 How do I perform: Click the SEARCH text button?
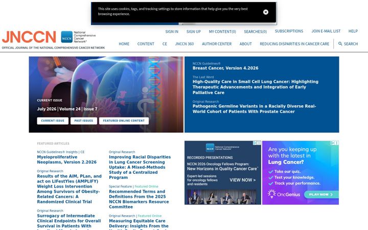coord(351,43)
